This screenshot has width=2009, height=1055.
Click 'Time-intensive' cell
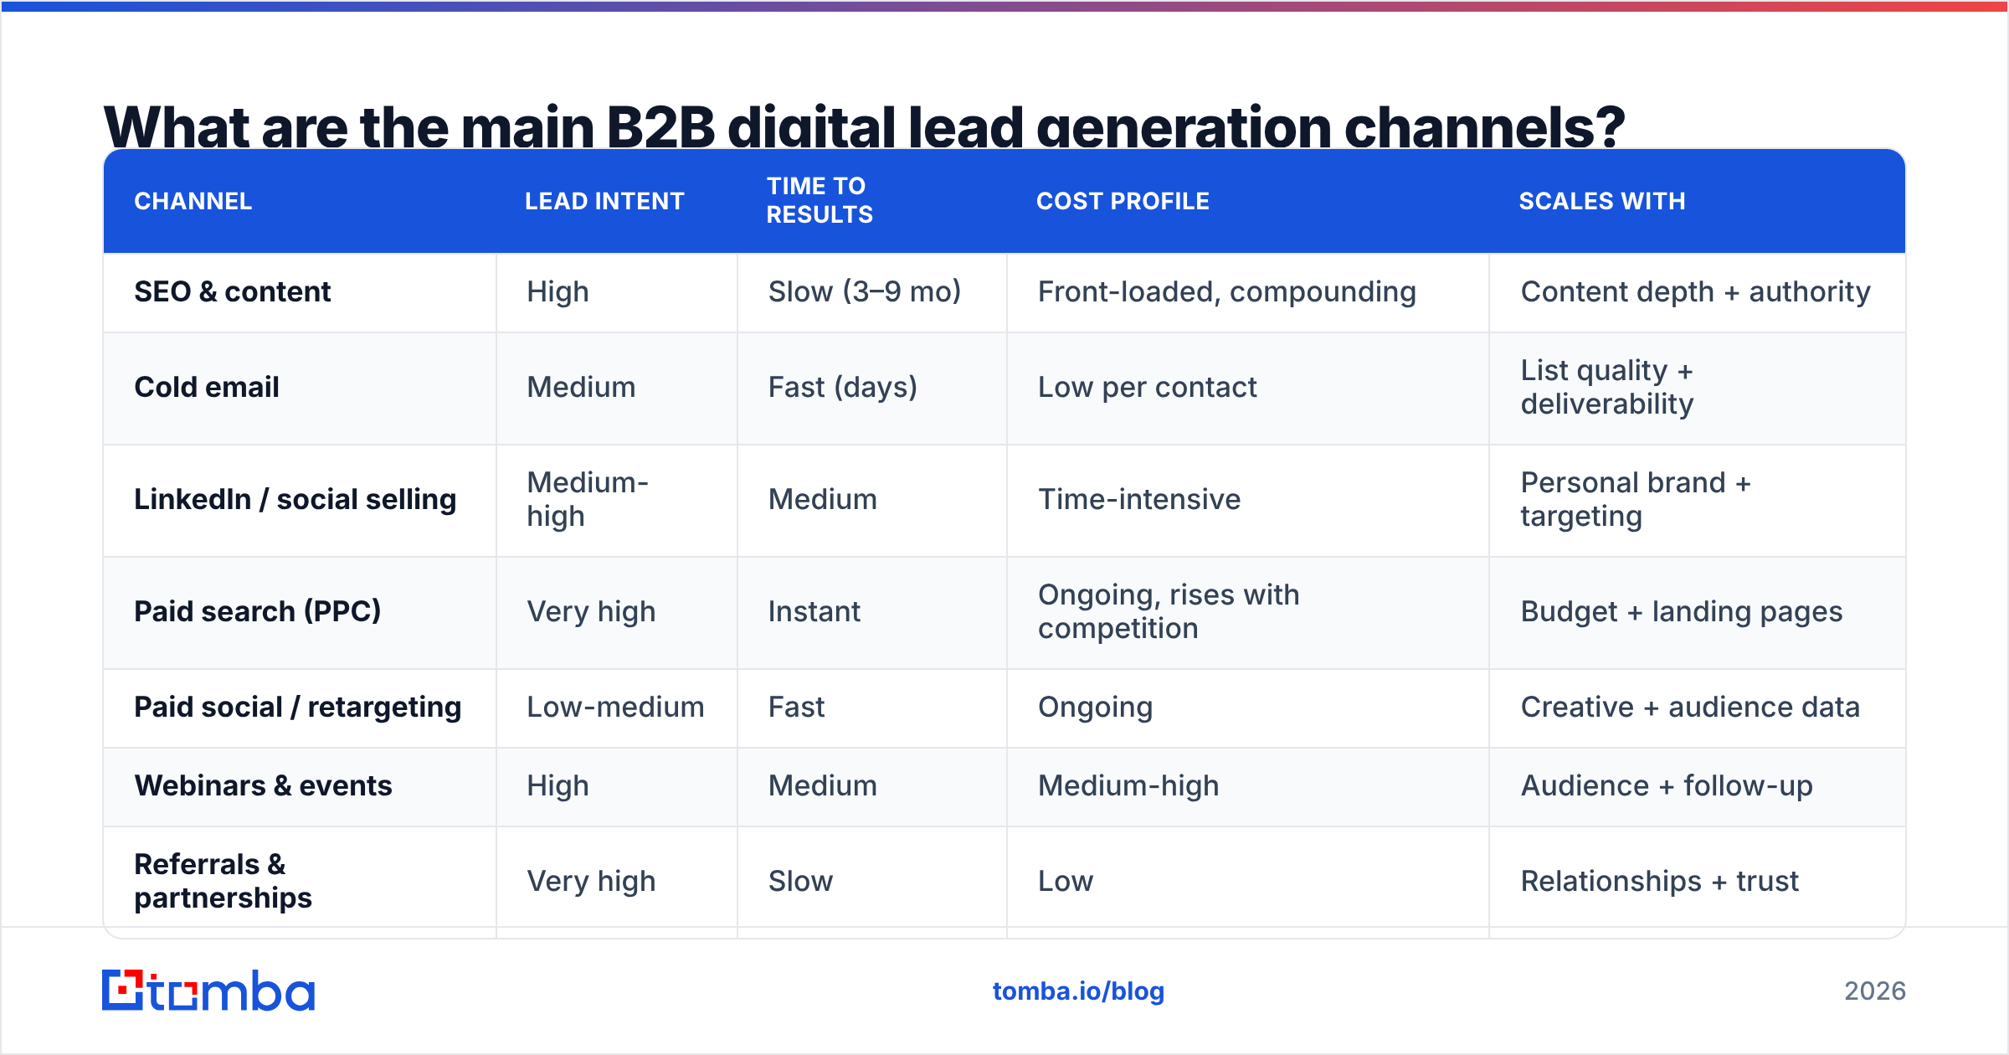point(1139,499)
